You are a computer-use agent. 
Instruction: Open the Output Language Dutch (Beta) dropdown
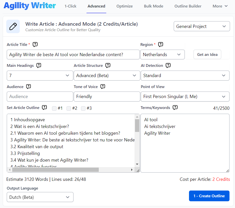pos(40,197)
